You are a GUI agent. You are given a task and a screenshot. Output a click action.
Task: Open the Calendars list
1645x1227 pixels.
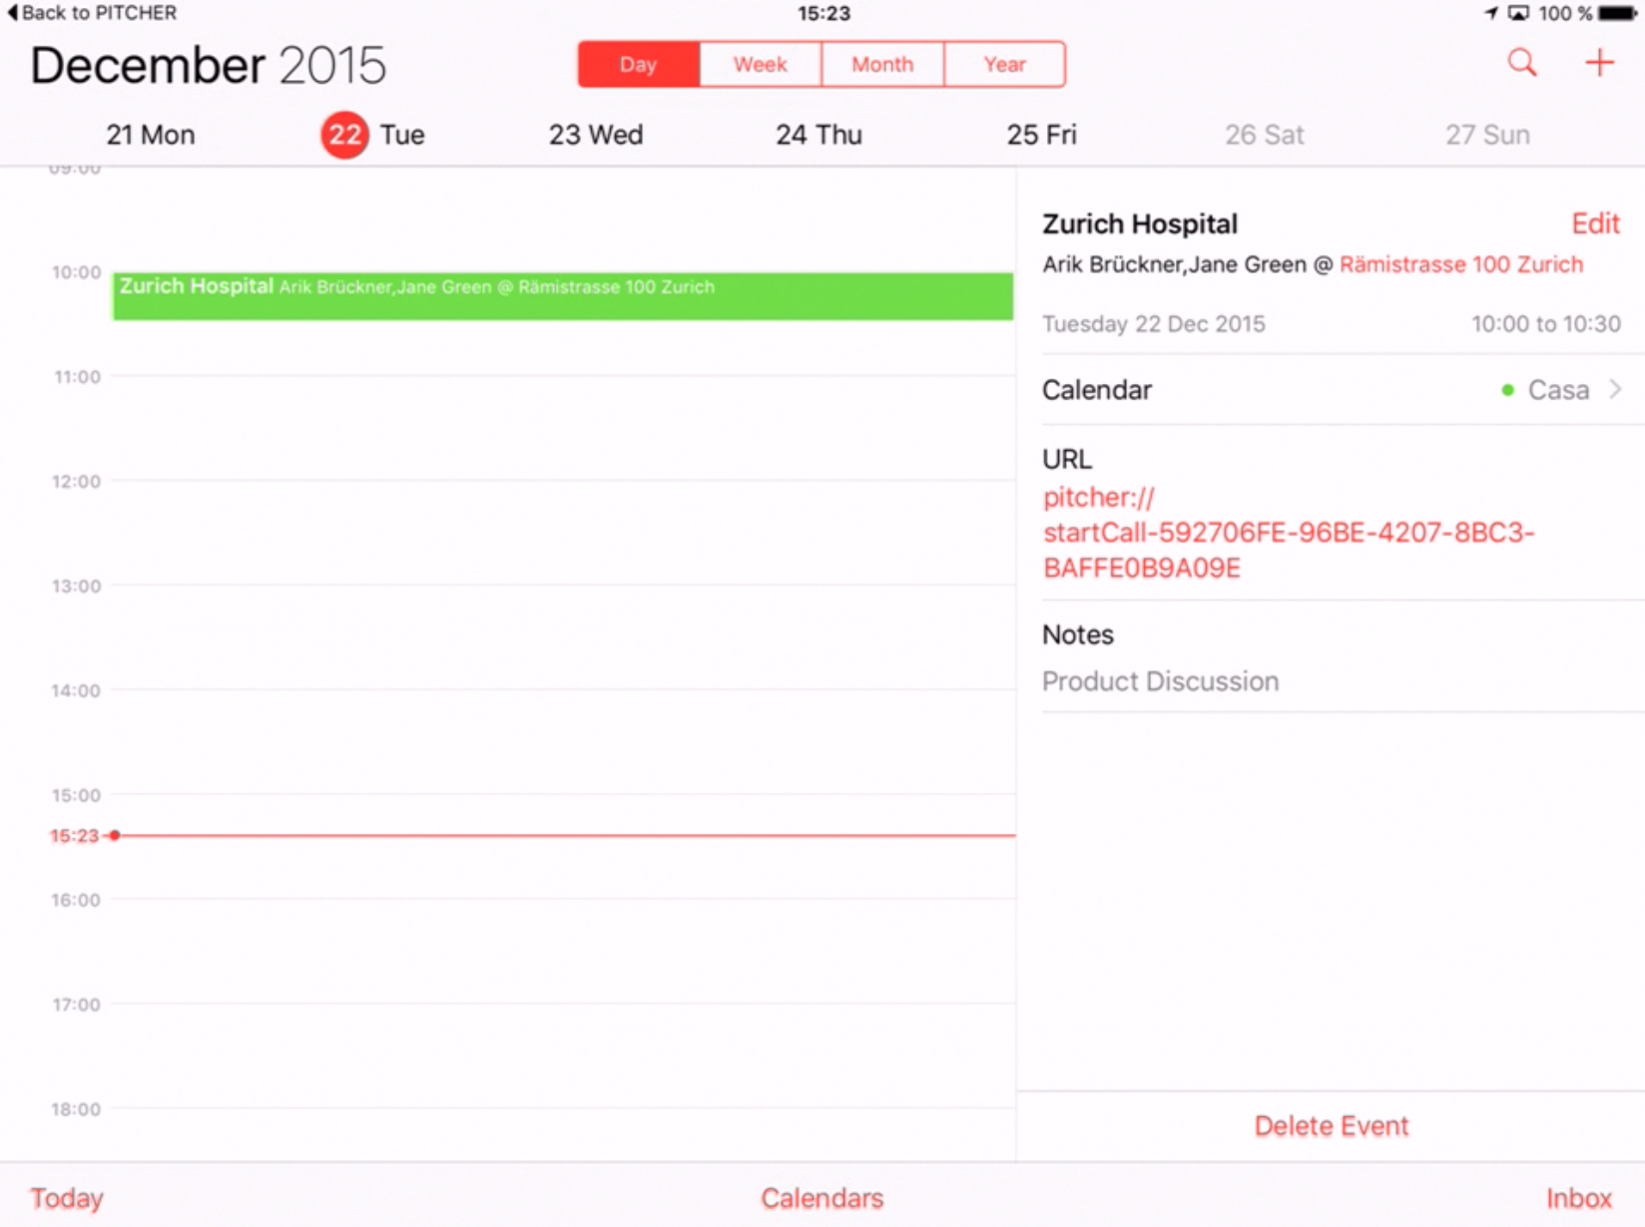pyautogui.click(x=822, y=1197)
